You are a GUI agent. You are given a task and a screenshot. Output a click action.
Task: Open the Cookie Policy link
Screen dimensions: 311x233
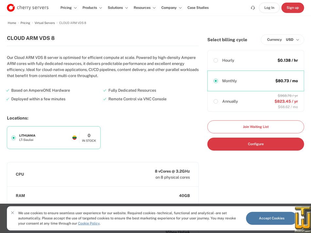click(89, 223)
